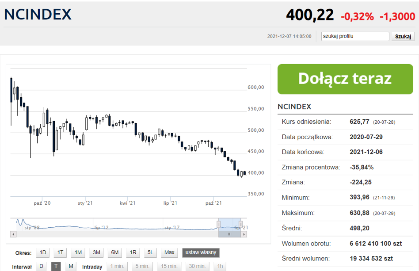Set period to 1M
This screenshot has height=271, width=419.
click(x=78, y=252)
